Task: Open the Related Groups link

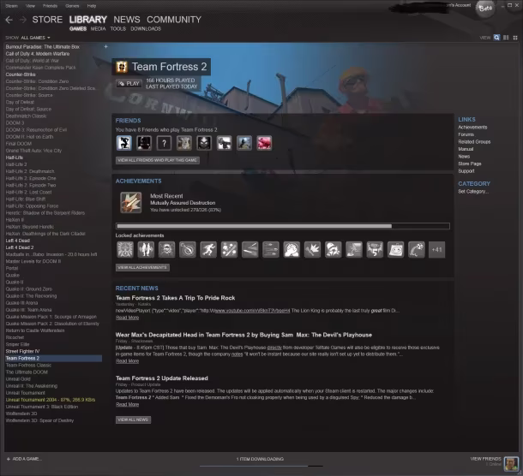Action: pos(474,142)
